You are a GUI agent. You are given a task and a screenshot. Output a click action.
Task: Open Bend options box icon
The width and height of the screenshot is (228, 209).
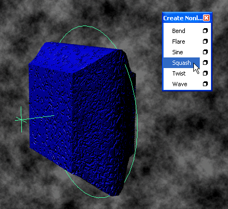[x=205, y=31]
